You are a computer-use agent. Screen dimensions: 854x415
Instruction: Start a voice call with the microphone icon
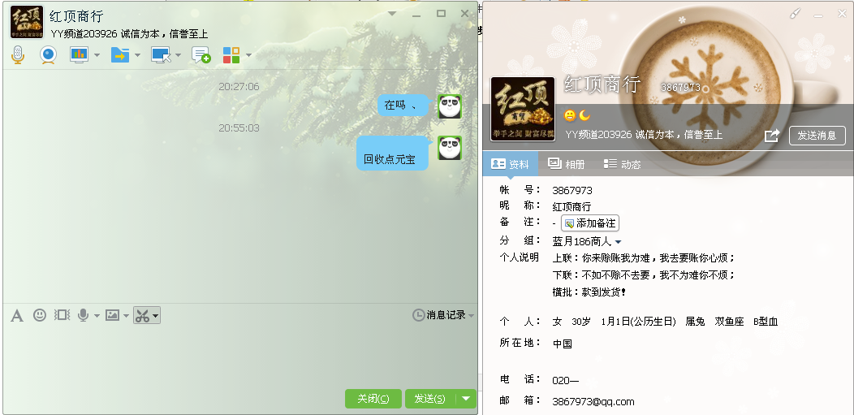point(17,54)
